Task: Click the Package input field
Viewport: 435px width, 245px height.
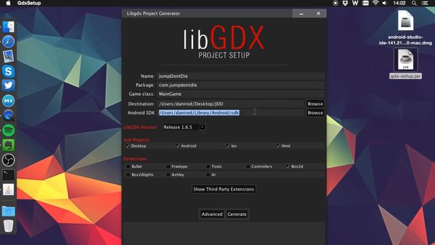Action: tap(241, 85)
